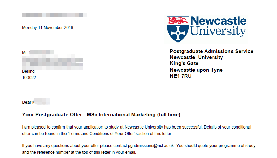Click the date Monday 11 November 2019
The height and width of the screenshot is (158, 277).
(48, 28)
